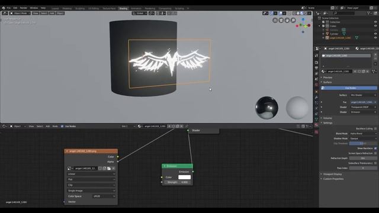Open the Edit menu
379x213 pixels.
click(x=15, y=8)
